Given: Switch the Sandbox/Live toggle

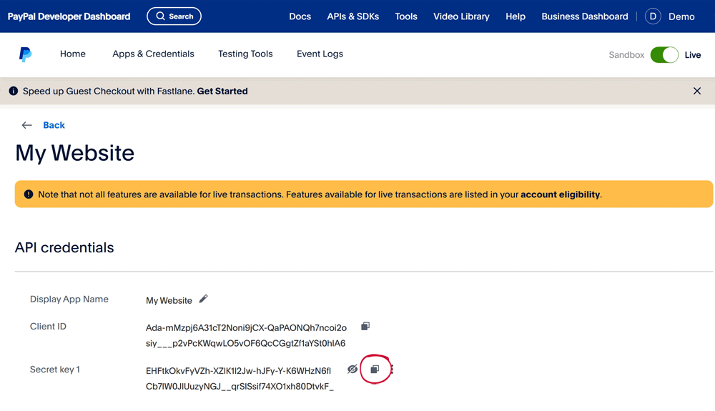Looking at the screenshot, I should (x=664, y=55).
